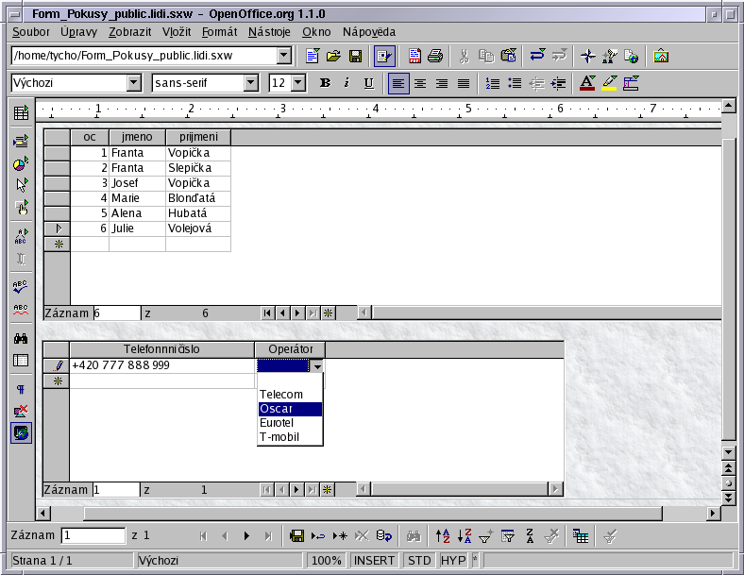The height and width of the screenshot is (575, 744).
Task: Click the Copy icon in toolbar
Action: tap(486, 56)
